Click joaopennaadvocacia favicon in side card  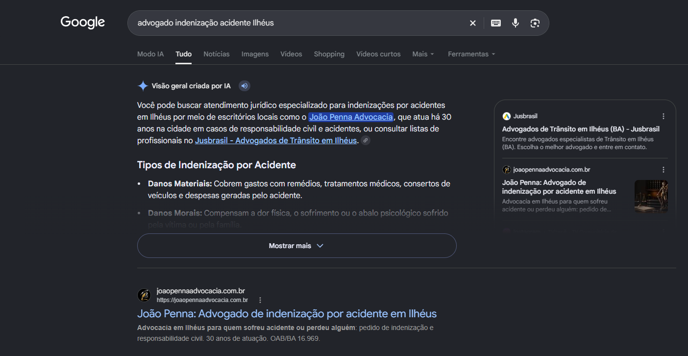(507, 170)
